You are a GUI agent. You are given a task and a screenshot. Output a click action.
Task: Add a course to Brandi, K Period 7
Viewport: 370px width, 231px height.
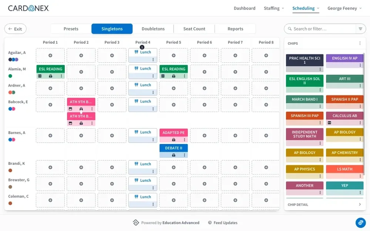tap(235, 167)
